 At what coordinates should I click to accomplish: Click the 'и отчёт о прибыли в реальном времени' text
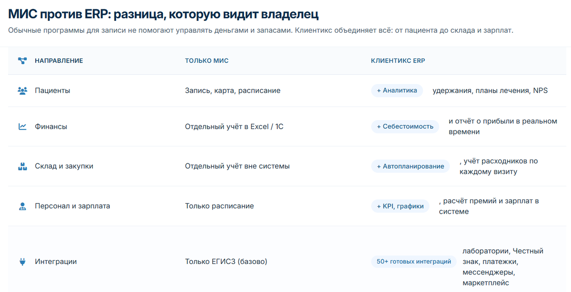(503, 126)
